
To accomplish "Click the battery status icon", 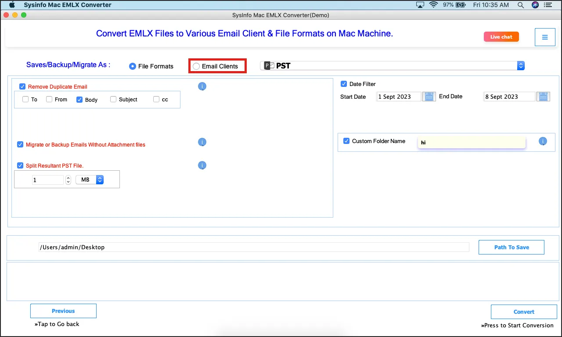I will [461, 5].
